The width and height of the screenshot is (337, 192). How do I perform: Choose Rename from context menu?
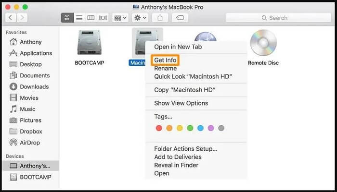166,68
